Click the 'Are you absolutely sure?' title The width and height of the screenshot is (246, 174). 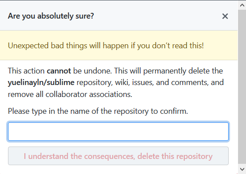pos(51,16)
